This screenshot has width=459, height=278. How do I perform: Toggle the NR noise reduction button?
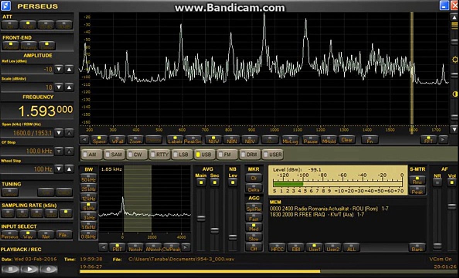point(437,182)
